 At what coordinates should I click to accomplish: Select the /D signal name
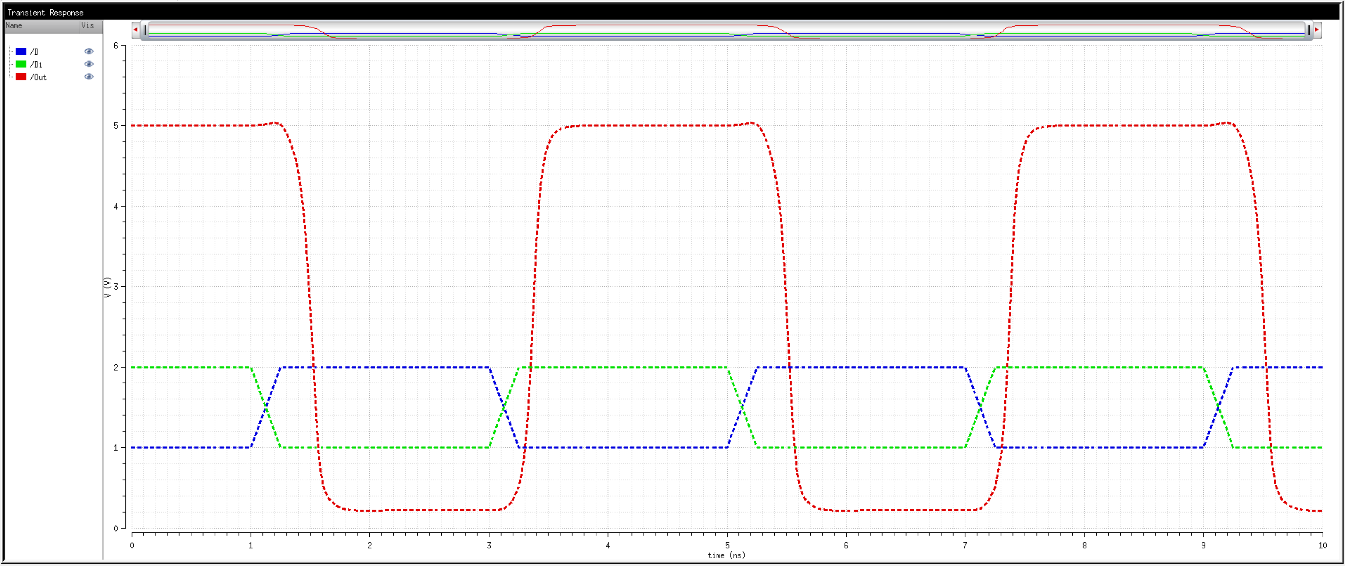point(35,52)
